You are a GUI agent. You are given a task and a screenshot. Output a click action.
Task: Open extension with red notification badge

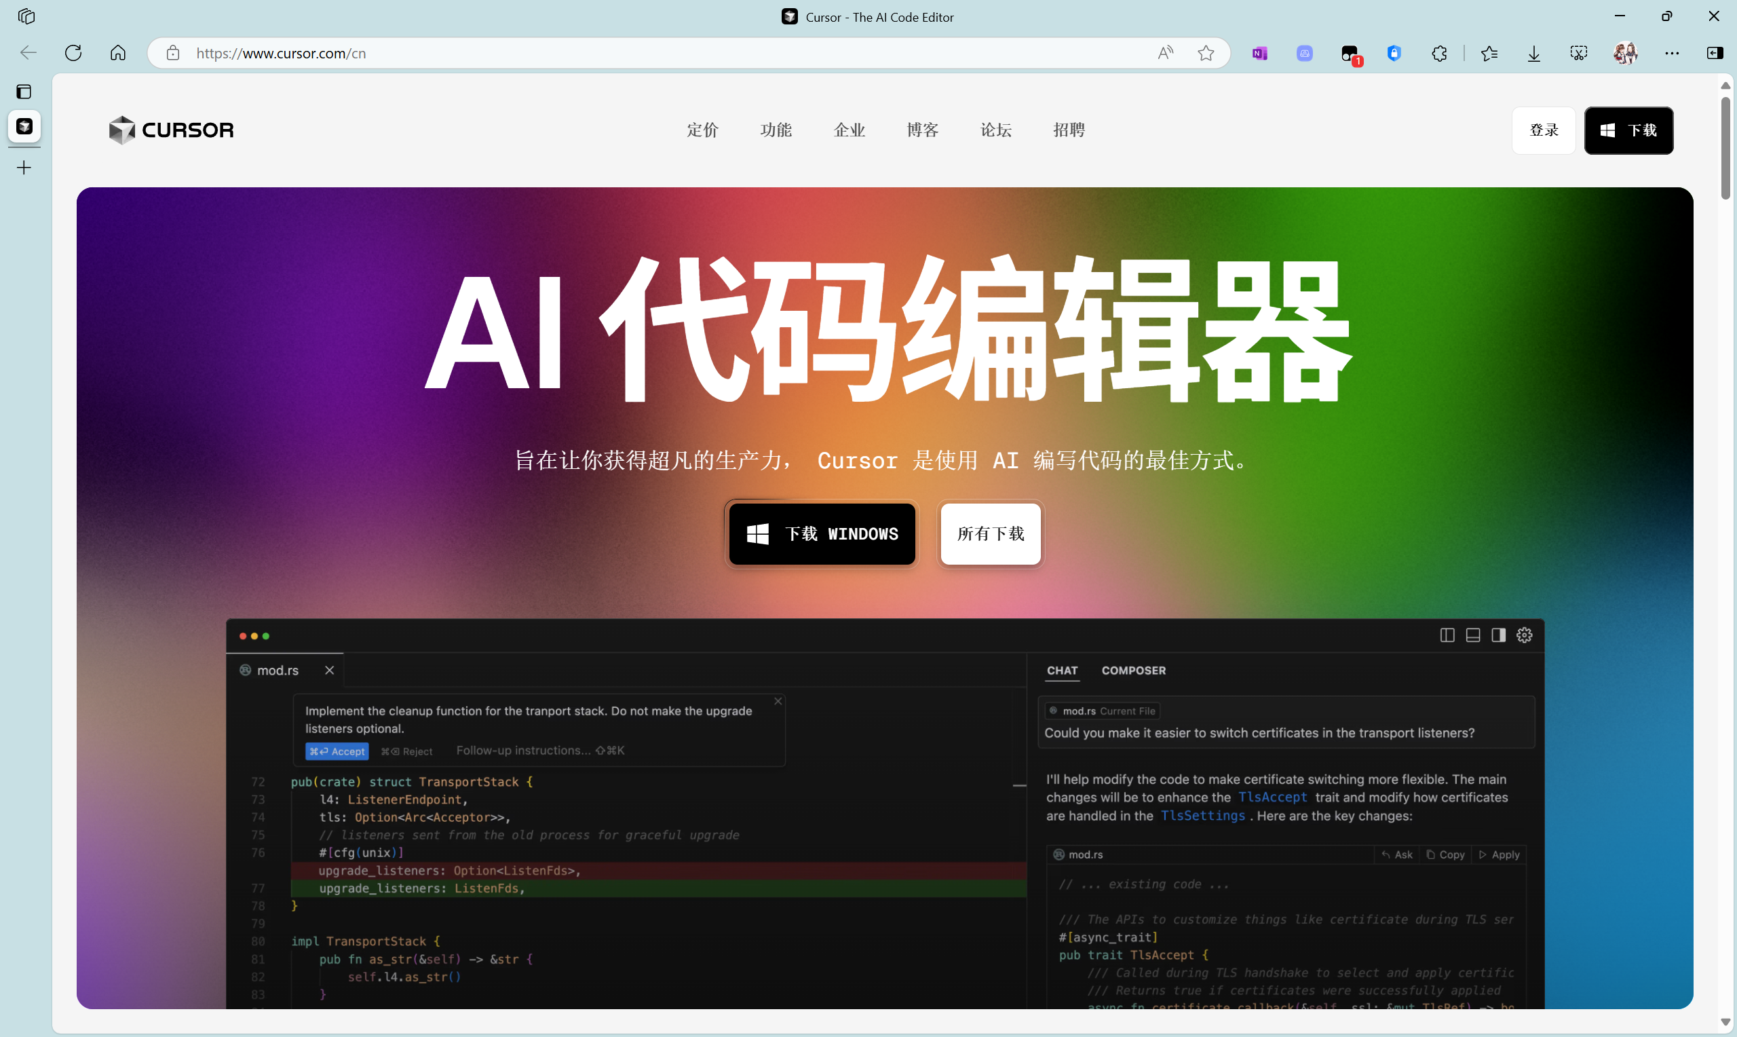pyautogui.click(x=1350, y=54)
